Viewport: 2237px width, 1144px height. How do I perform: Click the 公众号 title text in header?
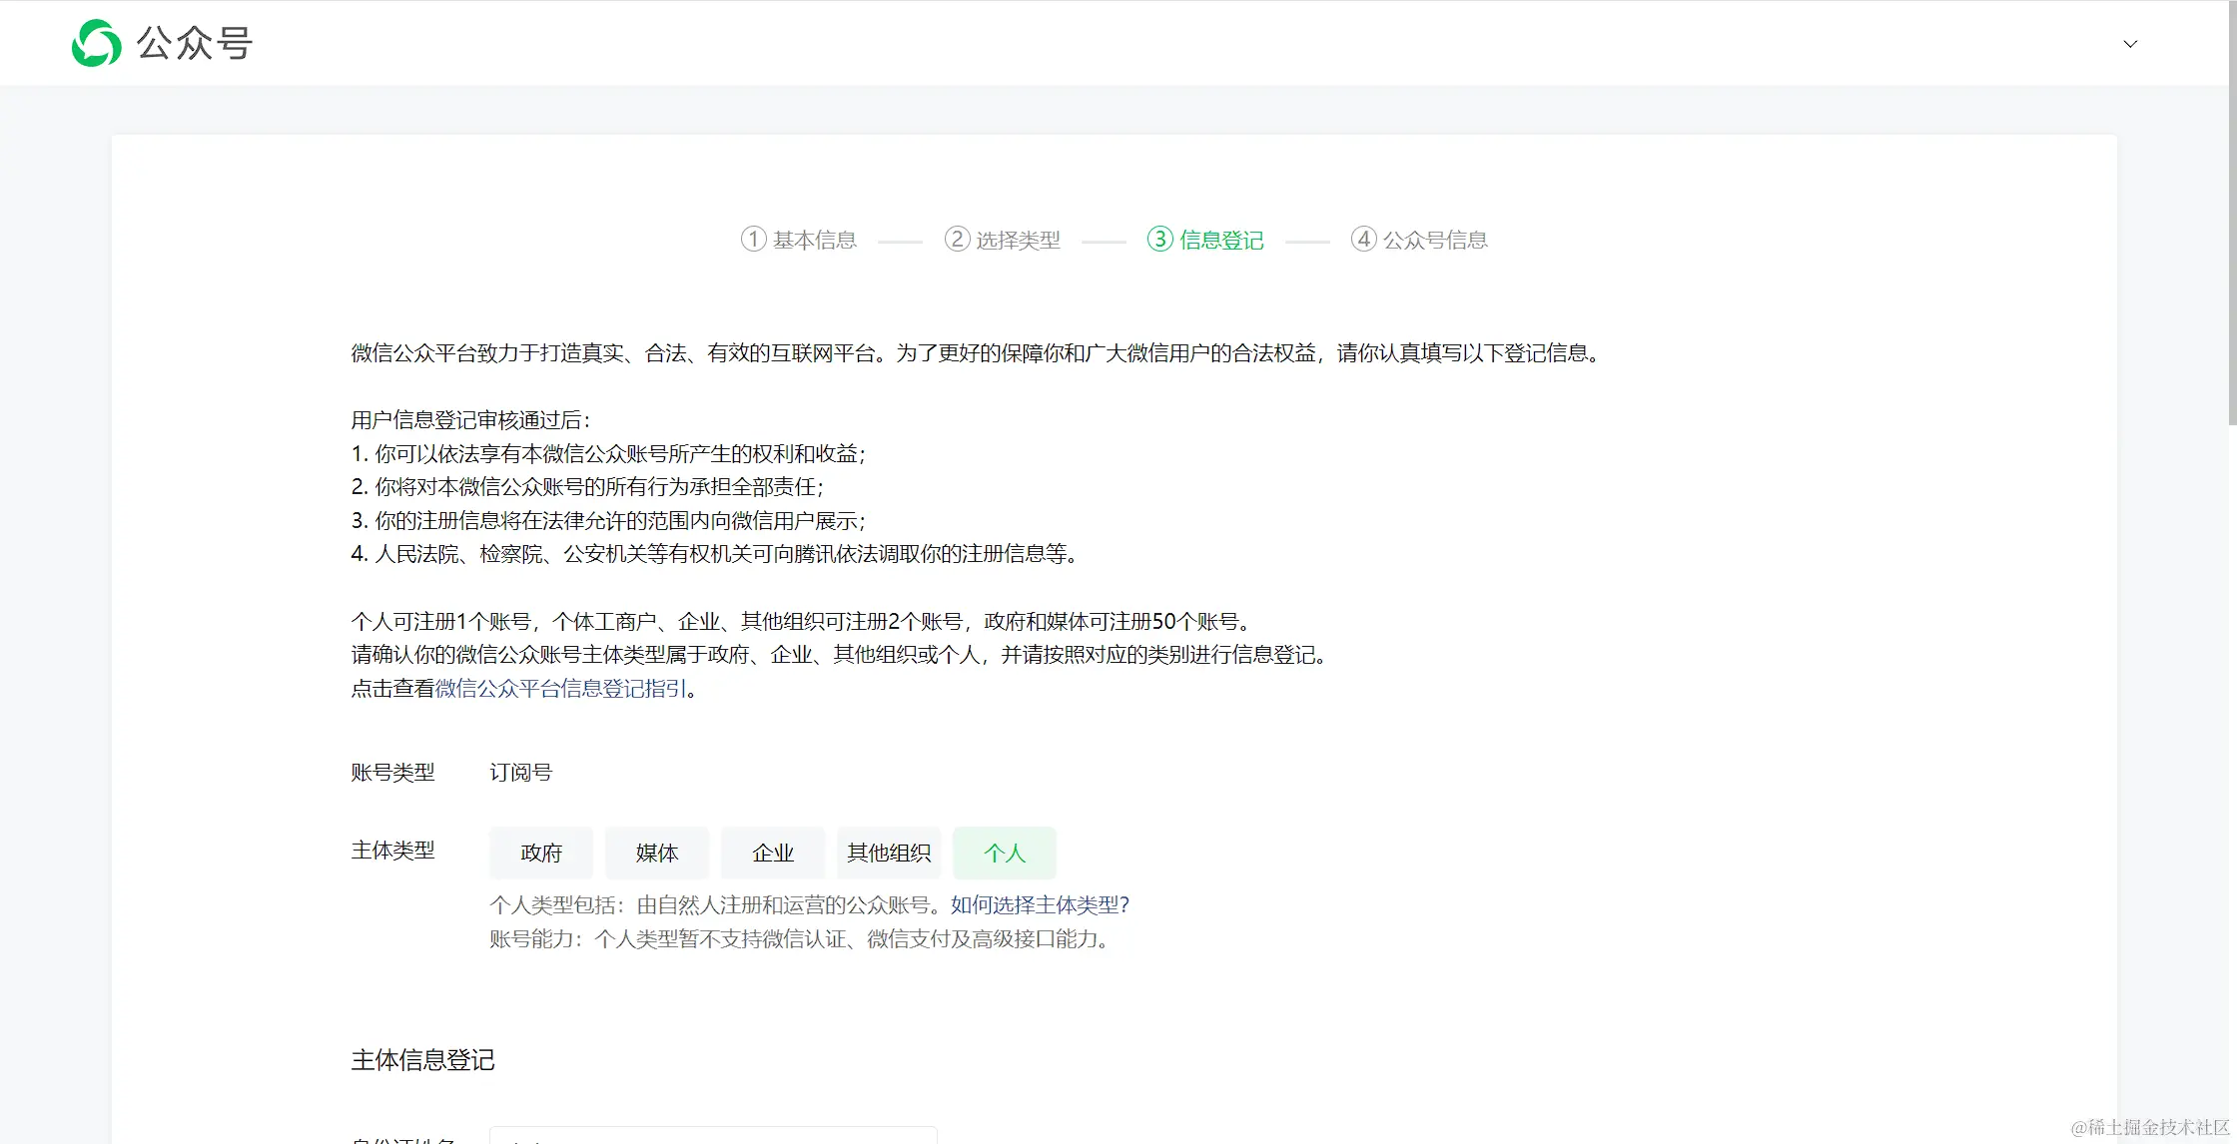pos(195,43)
